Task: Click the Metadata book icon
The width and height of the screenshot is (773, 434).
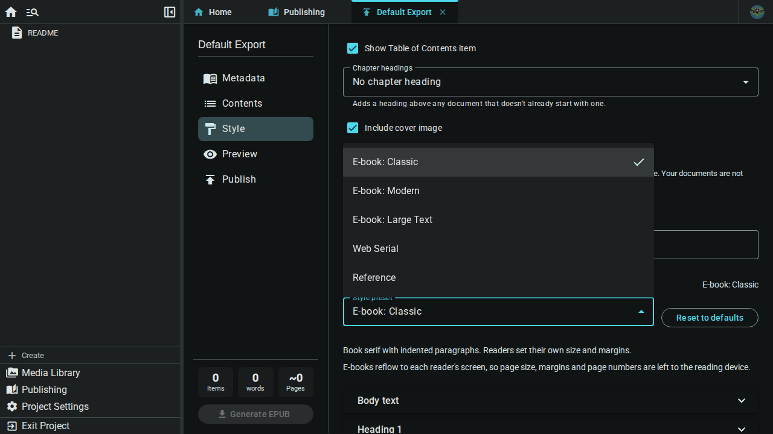Action: [210, 78]
